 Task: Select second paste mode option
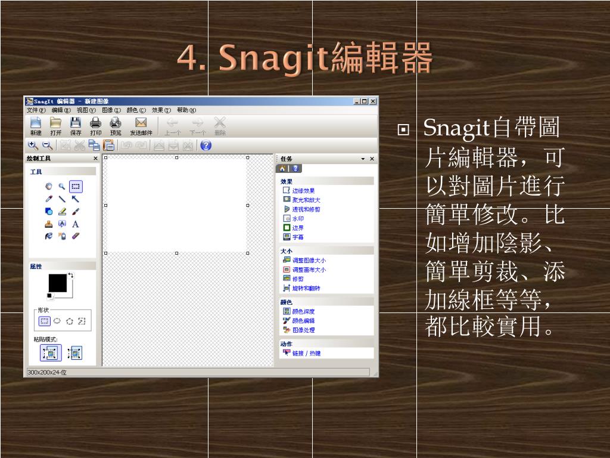[x=75, y=353]
